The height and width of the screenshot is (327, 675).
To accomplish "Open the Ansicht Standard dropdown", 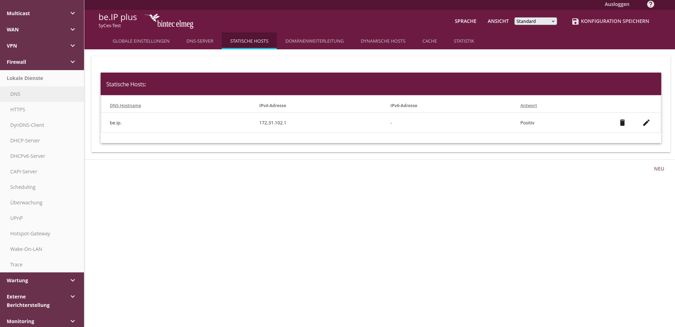I will 536,21.
